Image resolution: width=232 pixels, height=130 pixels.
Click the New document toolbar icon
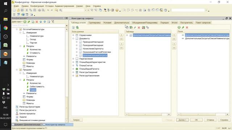coord(14,10)
